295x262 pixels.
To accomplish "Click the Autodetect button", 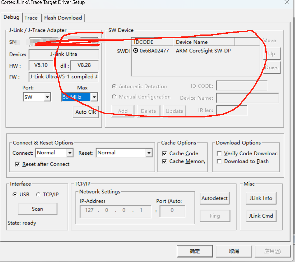I will coord(215,198).
